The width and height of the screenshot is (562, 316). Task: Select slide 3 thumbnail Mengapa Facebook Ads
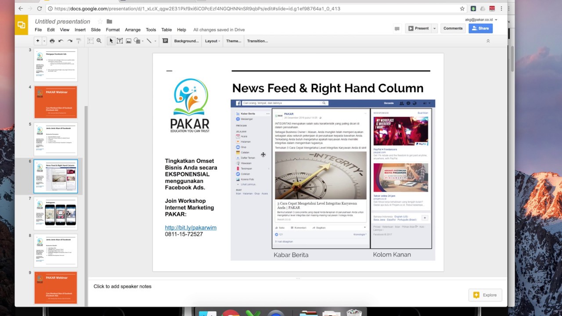point(56,65)
